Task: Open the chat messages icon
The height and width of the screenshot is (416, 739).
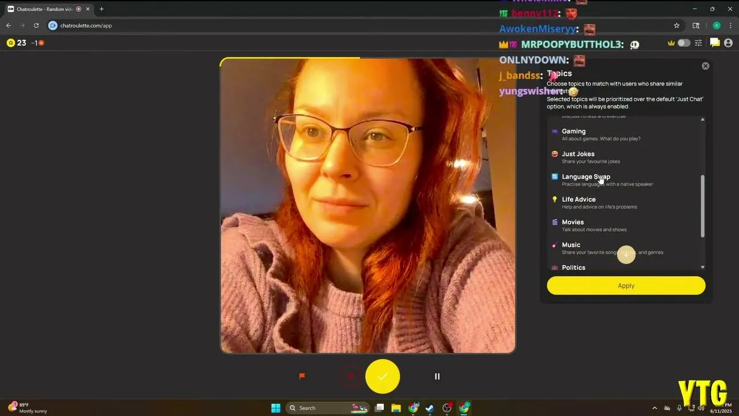Action: (x=715, y=43)
